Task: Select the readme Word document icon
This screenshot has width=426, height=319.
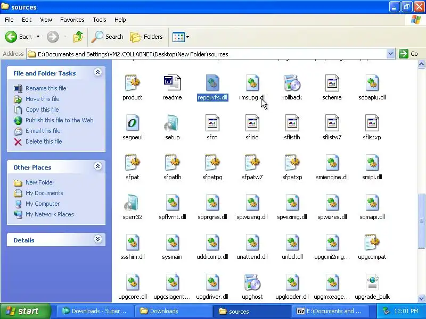Action: pos(172,83)
